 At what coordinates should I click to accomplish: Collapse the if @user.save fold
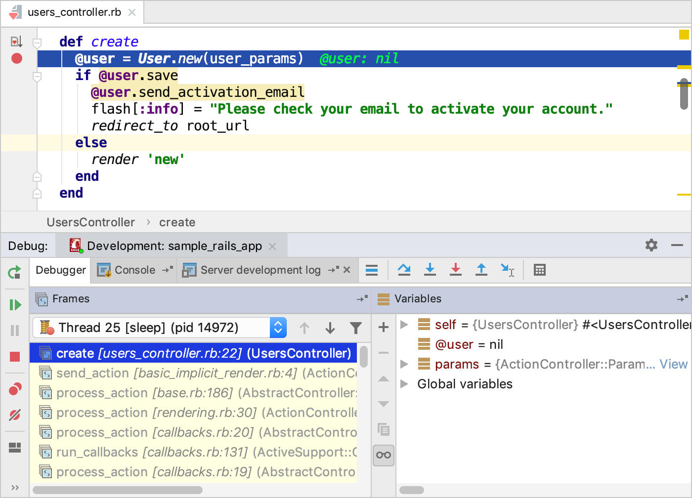37,77
